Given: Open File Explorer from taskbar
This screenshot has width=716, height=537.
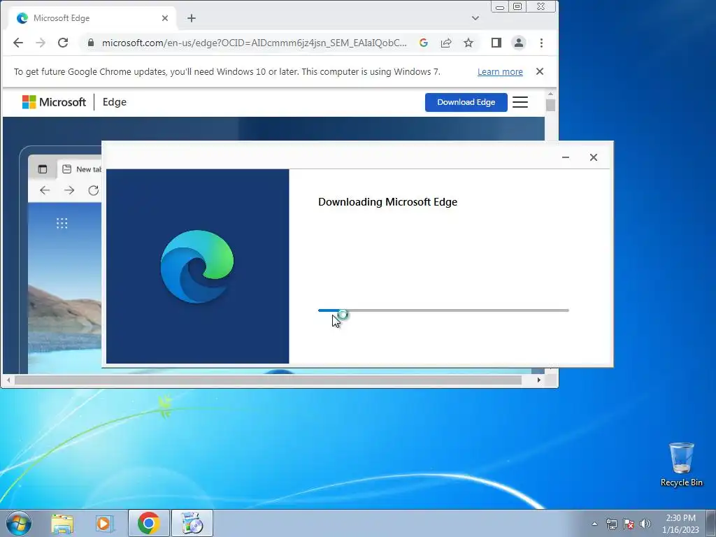Looking at the screenshot, I should point(62,524).
